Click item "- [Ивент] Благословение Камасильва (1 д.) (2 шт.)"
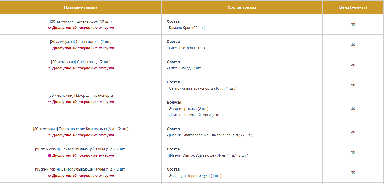Viewport: 384px width, 184px height. point(210,135)
